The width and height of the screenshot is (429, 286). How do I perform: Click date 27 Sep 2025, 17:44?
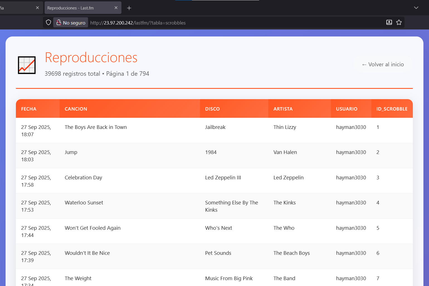click(x=36, y=232)
